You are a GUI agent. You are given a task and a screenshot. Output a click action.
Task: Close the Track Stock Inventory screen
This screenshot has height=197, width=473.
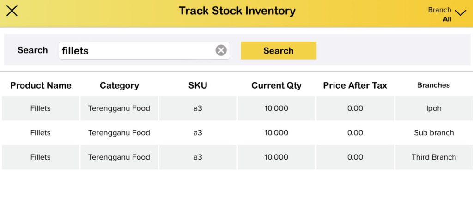pos(12,11)
